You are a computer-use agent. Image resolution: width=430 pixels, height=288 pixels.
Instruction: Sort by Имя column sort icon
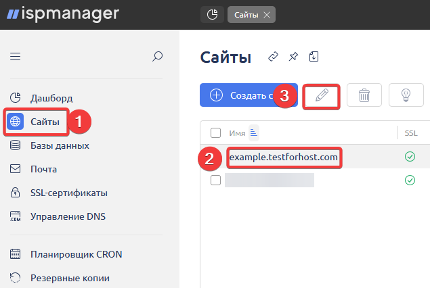[x=254, y=133]
